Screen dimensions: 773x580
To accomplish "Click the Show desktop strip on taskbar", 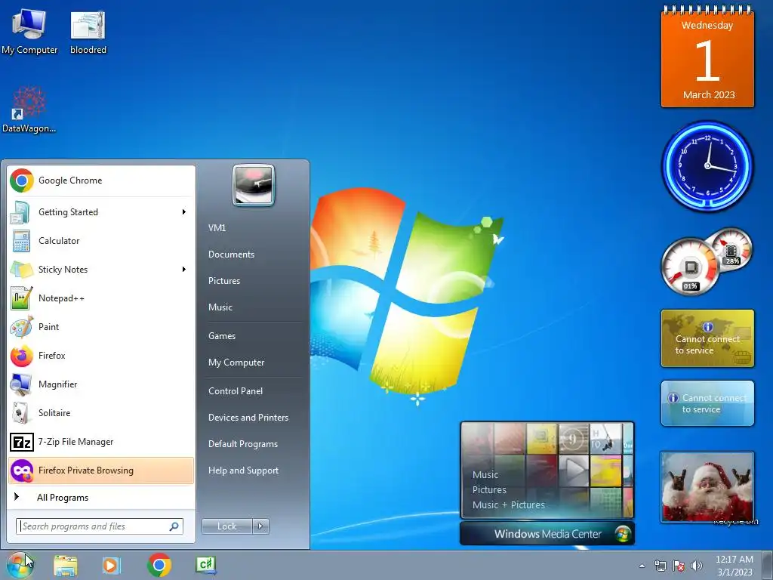I will pos(768,566).
